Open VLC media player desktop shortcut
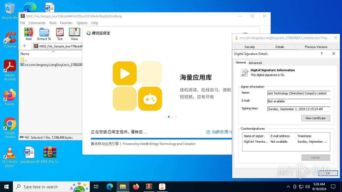Image resolution: width=342 pixels, height=192 pixels. (x=10, y=157)
